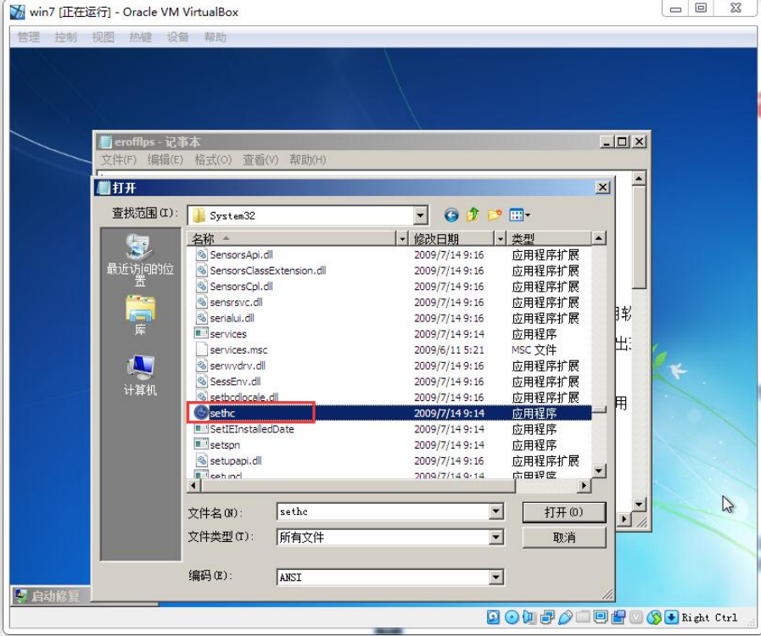Click the 打开(O) button
Screen dimensions: 761x636
564,512
